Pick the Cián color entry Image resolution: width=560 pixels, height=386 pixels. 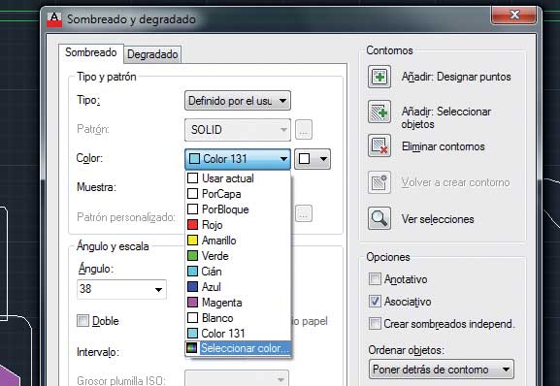(x=238, y=272)
